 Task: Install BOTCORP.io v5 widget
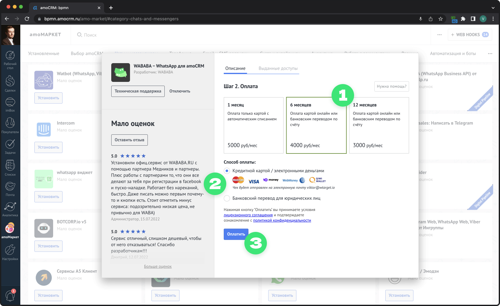pyautogui.click(x=48, y=246)
